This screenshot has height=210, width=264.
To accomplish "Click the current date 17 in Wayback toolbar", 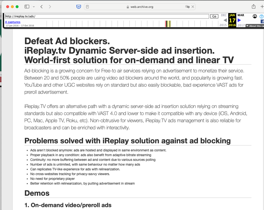I will tap(232, 21).
